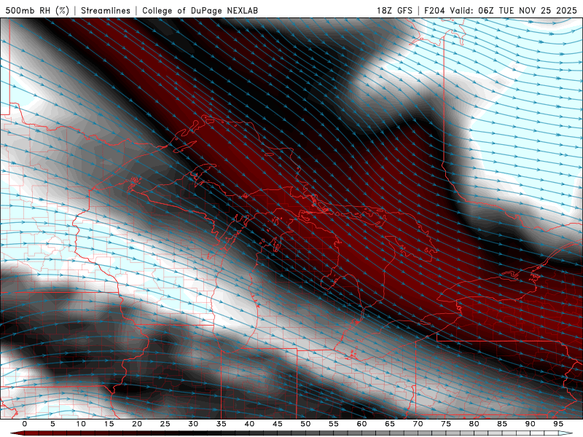Click the '30' tick label on the color scale
583x437 pixels.
tap(193, 424)
